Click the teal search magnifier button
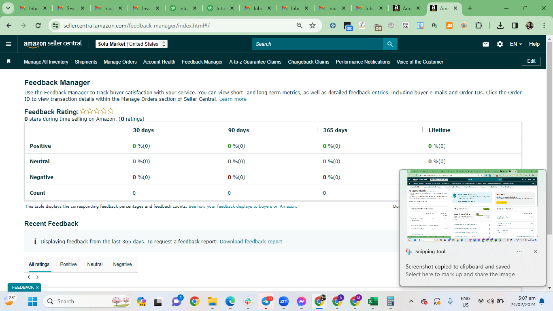 390,44
